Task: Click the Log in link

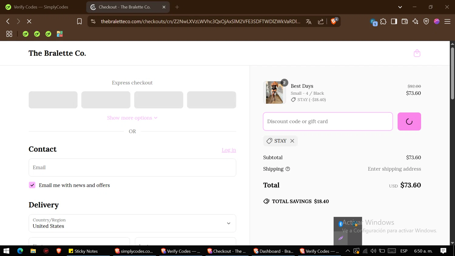Action: pos(229,150)
